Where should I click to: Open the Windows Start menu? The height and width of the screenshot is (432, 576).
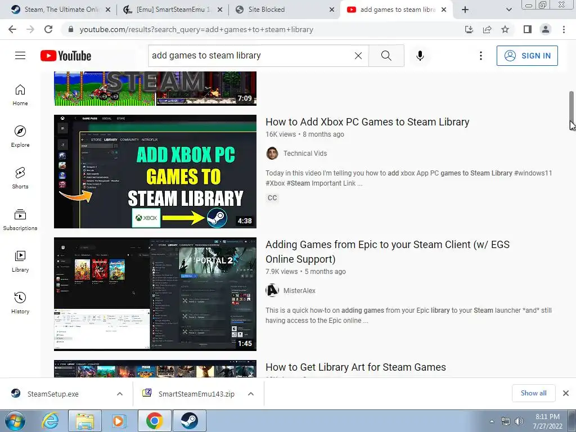15,421
